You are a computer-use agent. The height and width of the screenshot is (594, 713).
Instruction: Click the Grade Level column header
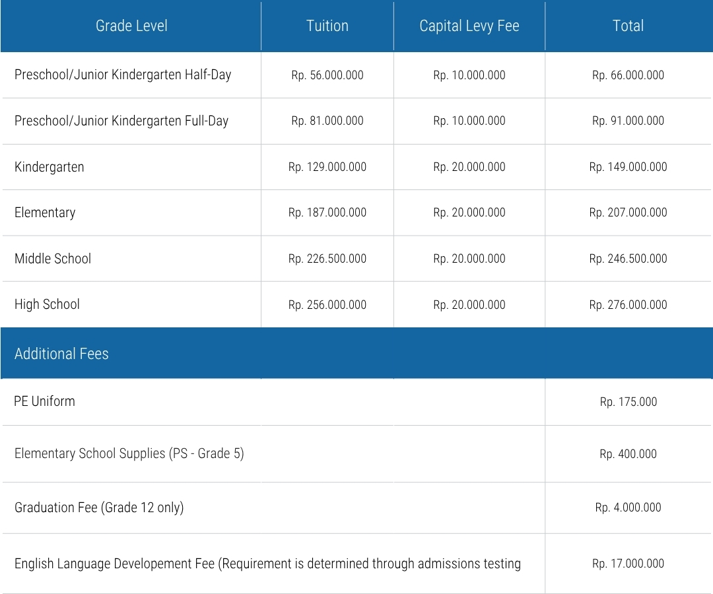[131, 26]
